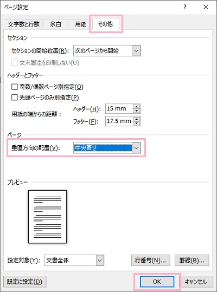Image resolution: width=217 pixels, height=292 pixels.
Task: Click the 既定に設定 button
Action: click(x=25, y=282)
